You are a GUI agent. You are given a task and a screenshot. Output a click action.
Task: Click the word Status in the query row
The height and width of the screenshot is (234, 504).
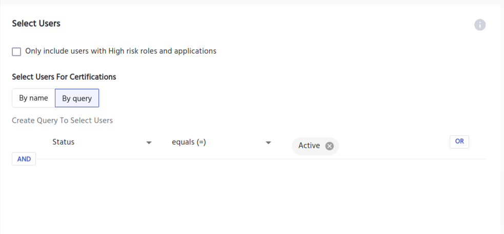click(64, 142)
